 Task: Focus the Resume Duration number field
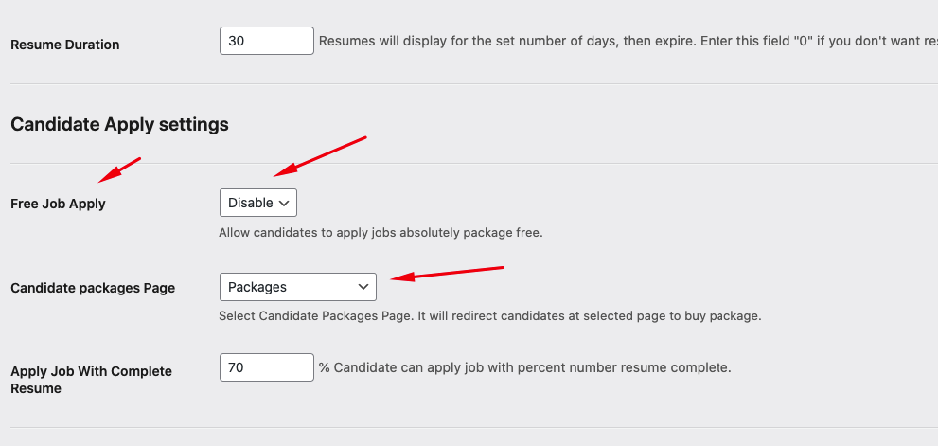click(x=266, y=41)
